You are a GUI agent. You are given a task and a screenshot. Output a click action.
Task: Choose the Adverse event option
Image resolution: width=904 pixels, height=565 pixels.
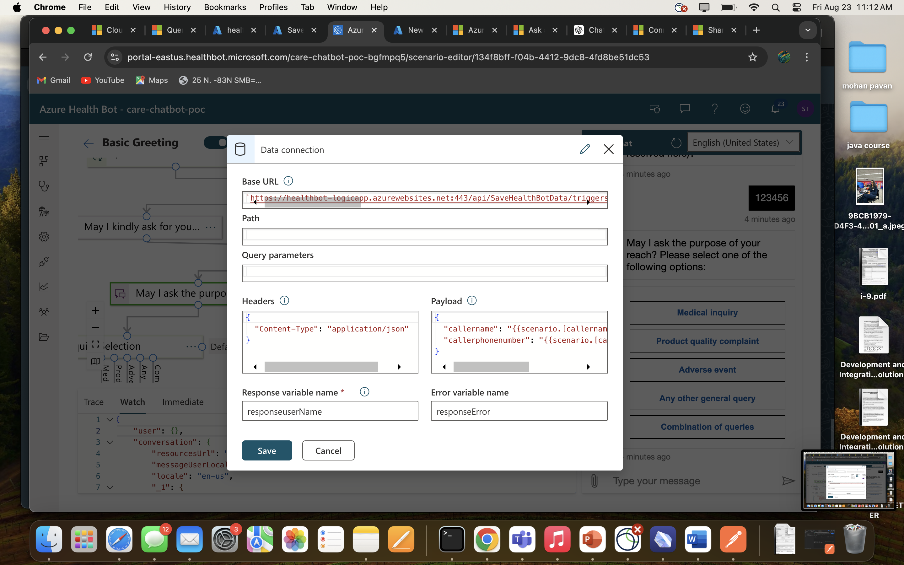[707, 369]
